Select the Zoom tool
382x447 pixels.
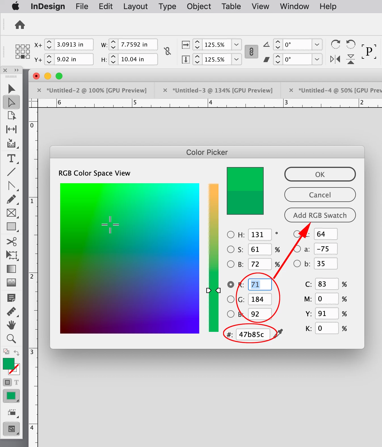coord(11,339)
